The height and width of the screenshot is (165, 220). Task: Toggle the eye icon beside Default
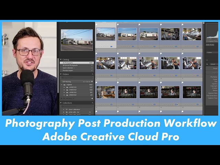207,64
